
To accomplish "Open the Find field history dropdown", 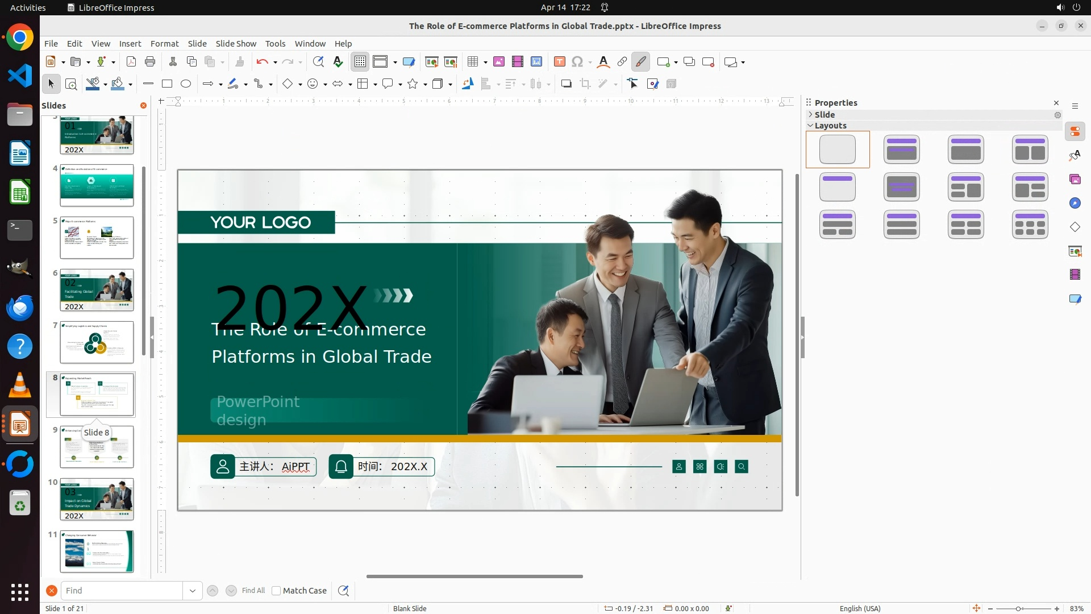I will (x=193, y=591).
